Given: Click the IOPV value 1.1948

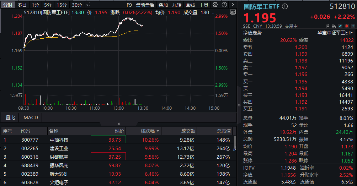Looking at the screenshot, I should point(288,168).
